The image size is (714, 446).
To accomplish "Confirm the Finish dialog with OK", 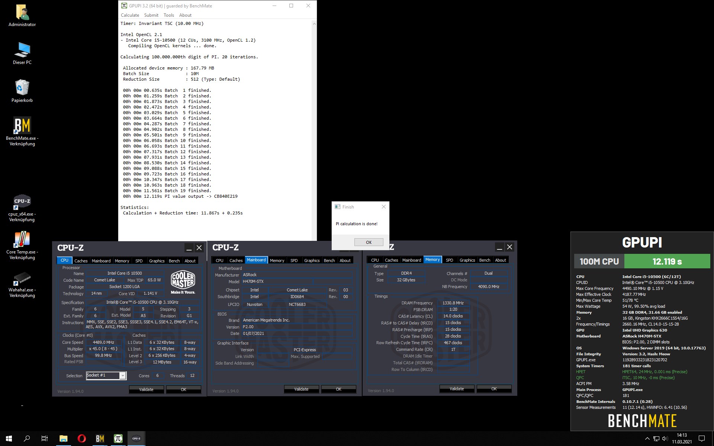I will 369,242.
